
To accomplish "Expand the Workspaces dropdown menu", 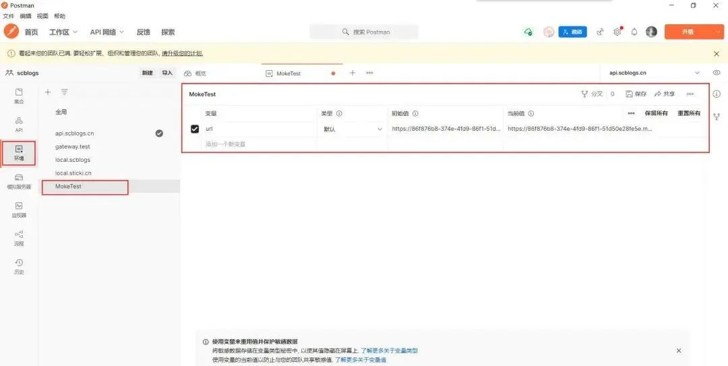I will point(63,32).
